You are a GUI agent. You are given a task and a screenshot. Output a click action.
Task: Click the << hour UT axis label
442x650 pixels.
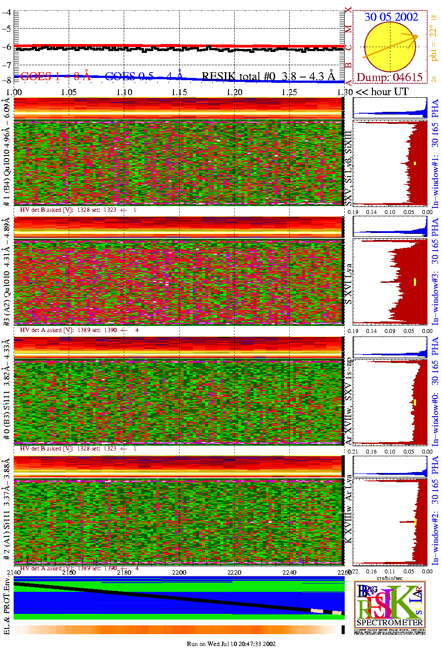tap(382, 92)
